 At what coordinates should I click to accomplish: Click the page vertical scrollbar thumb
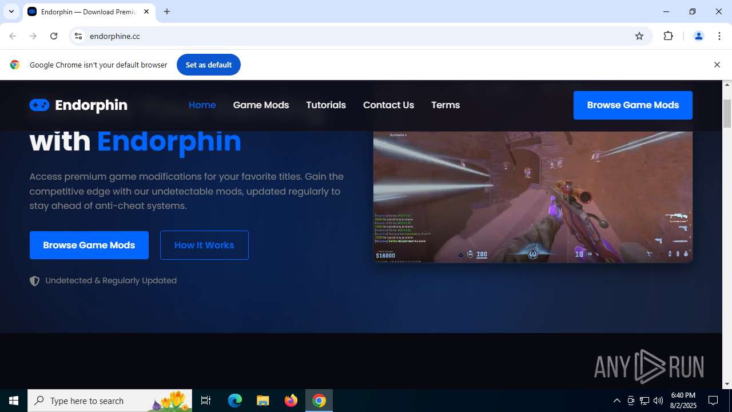pos(727,113)
